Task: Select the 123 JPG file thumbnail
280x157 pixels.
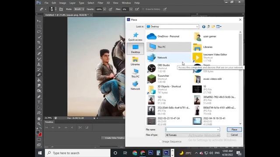Action: pos(151,100)
